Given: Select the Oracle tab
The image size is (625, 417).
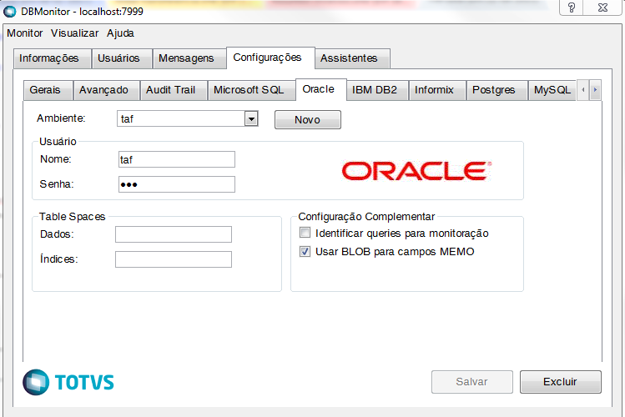Looking at the screenshot, I should click(x=321, y=89).
